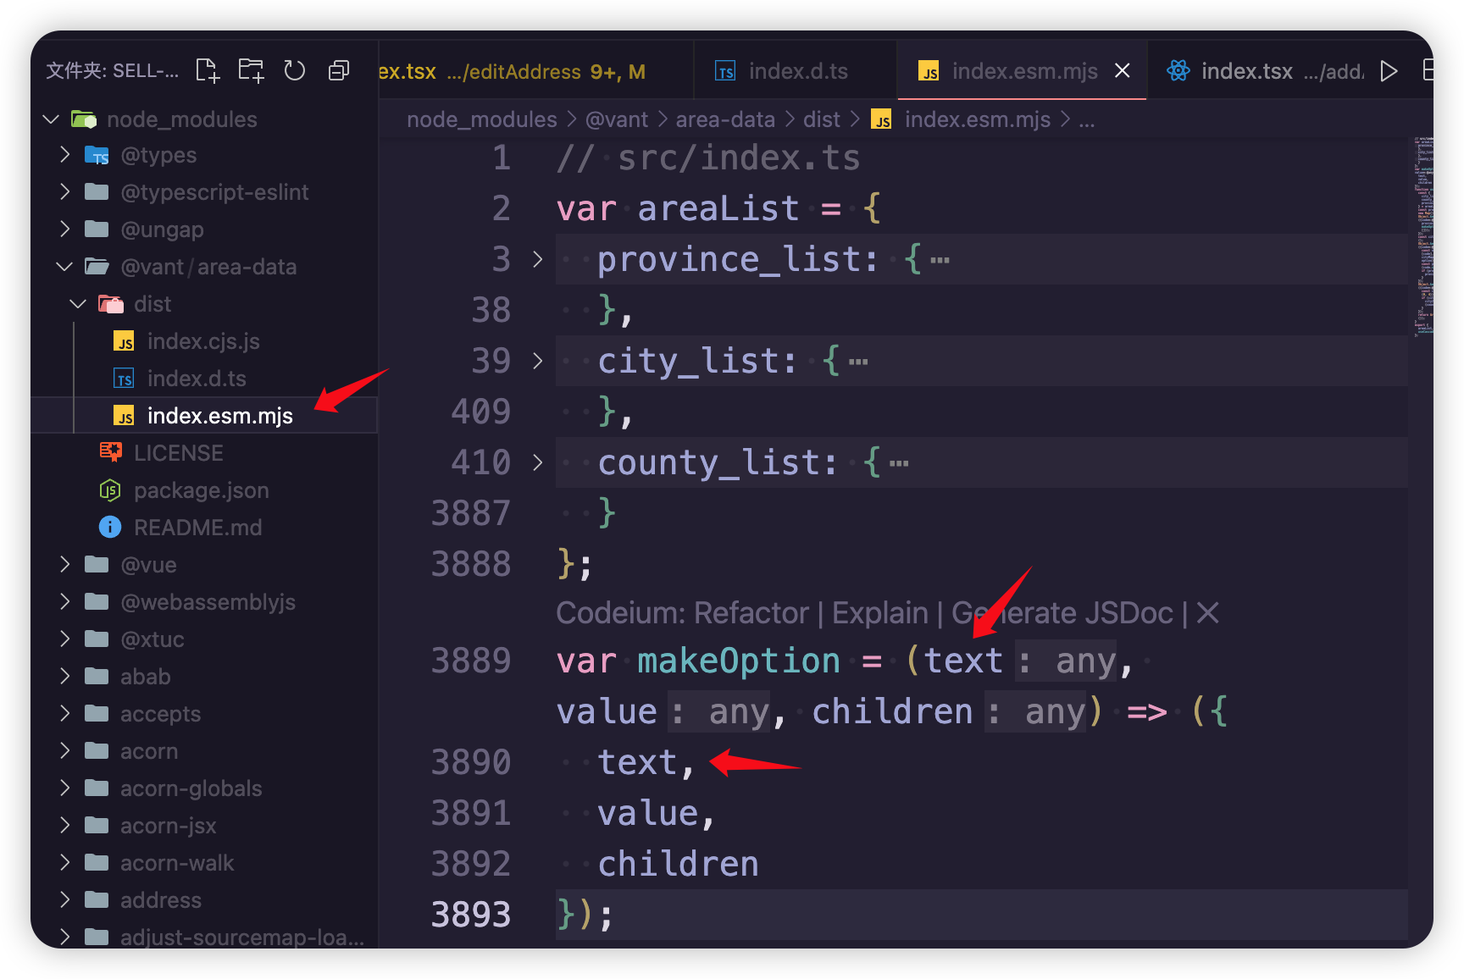Click line number 3893 in the gutter

(471, 915)
